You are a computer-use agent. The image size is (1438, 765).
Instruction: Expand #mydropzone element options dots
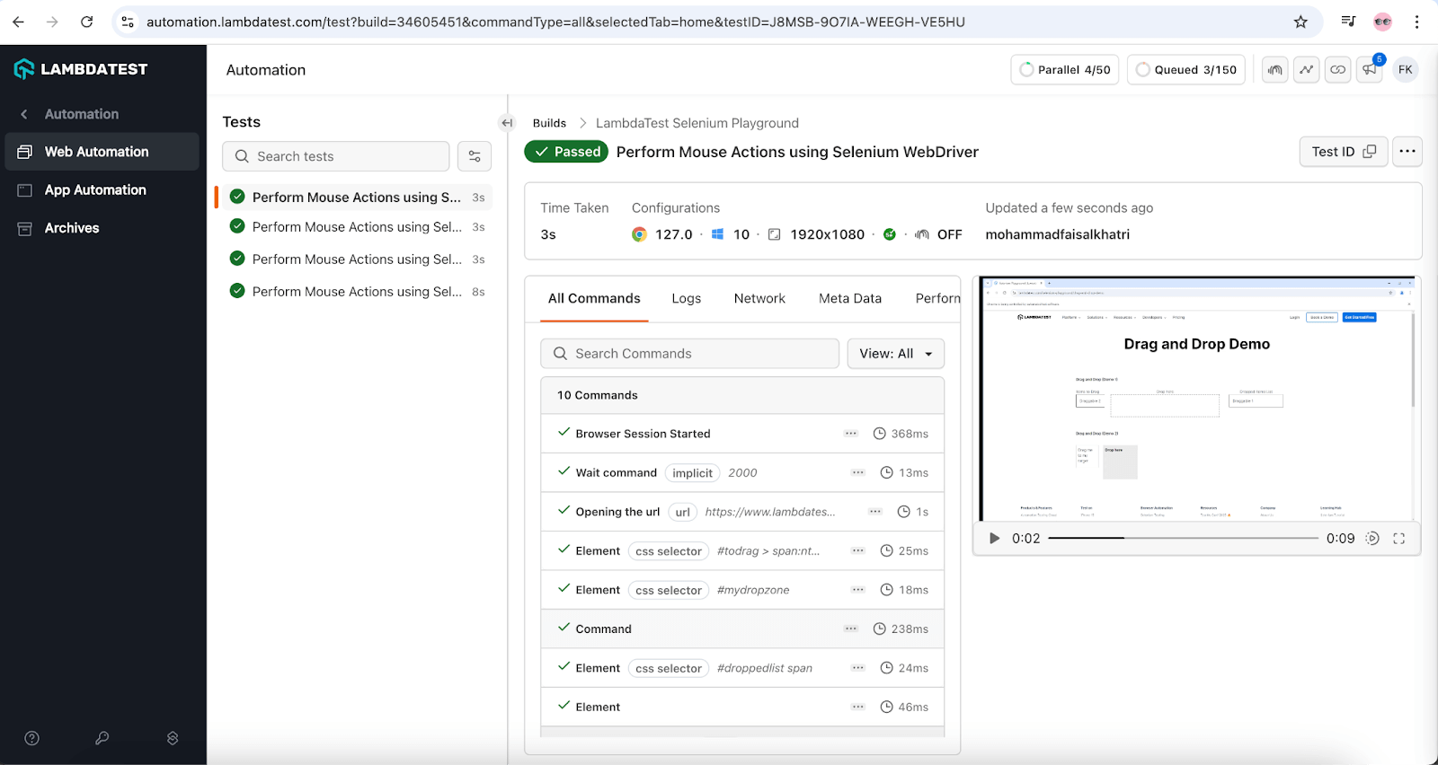click(858, 590)
